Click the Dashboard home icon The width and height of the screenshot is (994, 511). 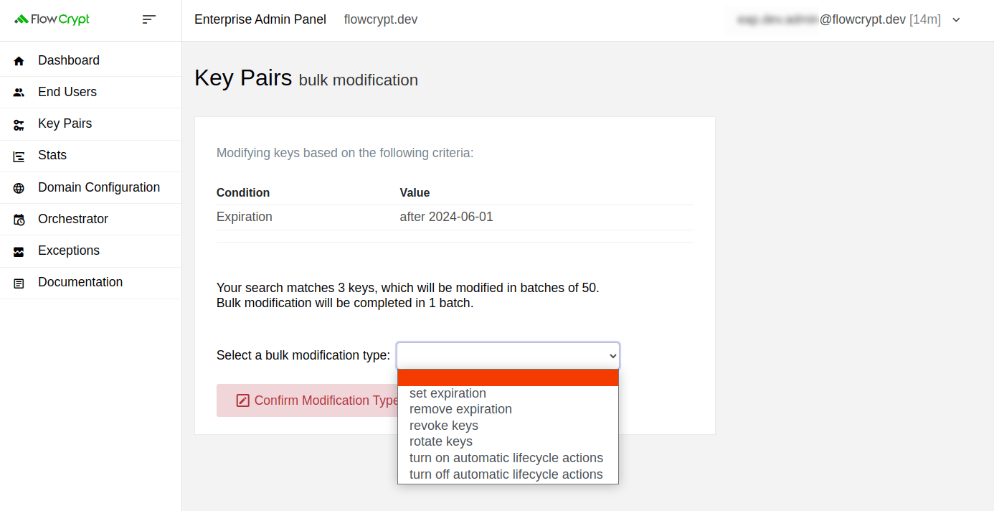[19, 61]
